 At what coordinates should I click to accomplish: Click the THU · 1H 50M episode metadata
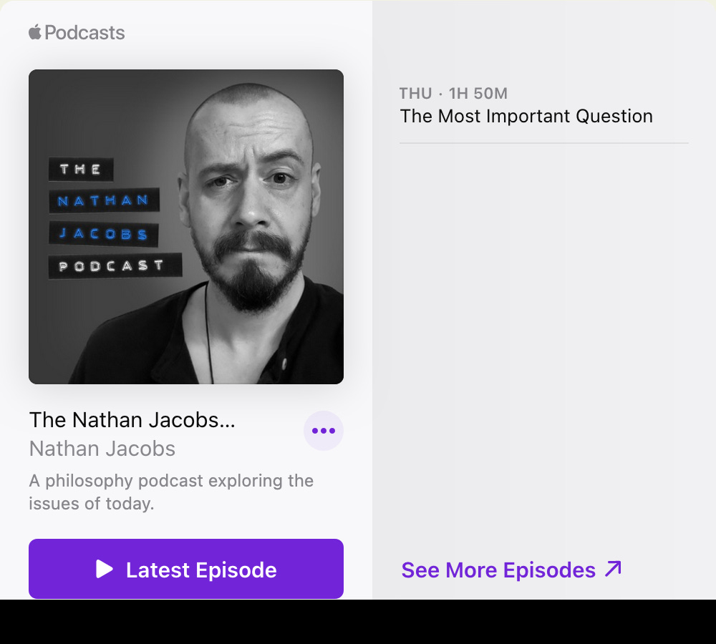(x=453, y=93)
